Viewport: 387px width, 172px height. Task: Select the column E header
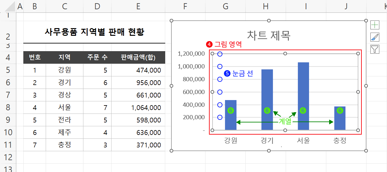[x=138, y=6]
